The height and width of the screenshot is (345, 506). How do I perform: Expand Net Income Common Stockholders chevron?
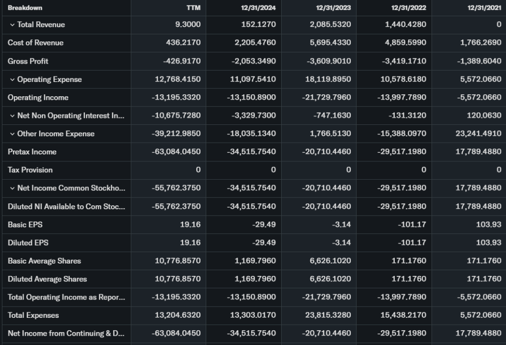(x=12, y=188)
